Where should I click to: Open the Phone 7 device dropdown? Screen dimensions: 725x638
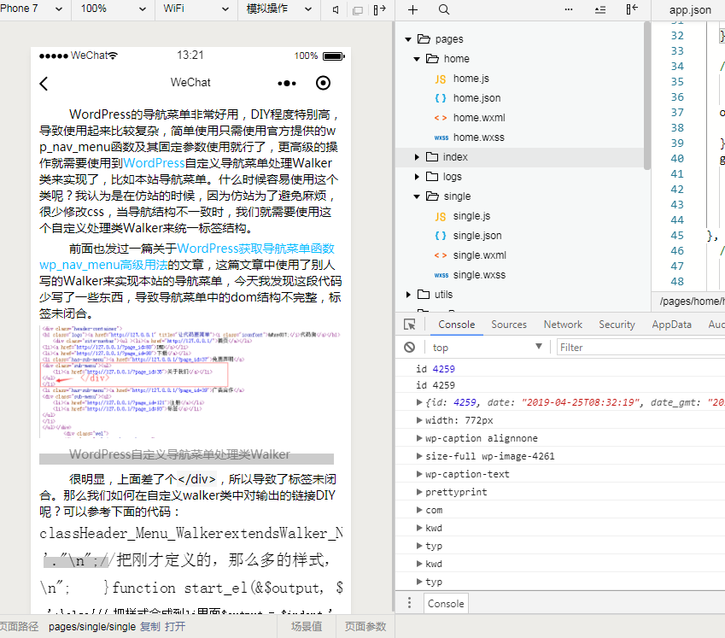32,9
